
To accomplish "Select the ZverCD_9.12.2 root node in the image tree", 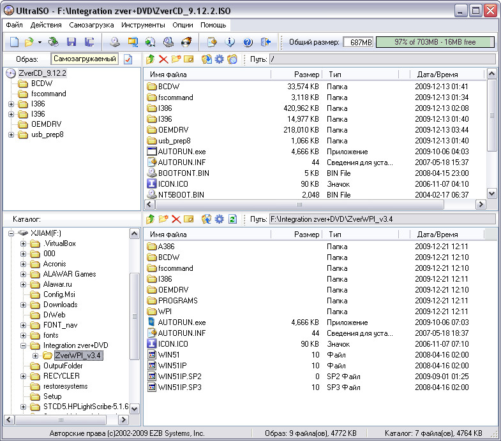I will point(42,73).
